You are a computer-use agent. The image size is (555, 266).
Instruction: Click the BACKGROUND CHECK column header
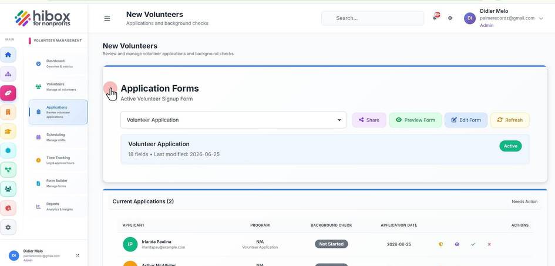[331, 225]
